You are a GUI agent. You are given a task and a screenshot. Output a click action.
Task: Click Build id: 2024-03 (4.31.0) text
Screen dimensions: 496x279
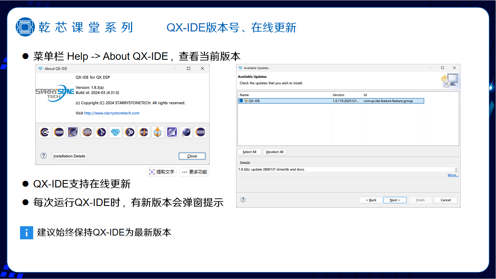pyautogui.click(x=97, y=93)
